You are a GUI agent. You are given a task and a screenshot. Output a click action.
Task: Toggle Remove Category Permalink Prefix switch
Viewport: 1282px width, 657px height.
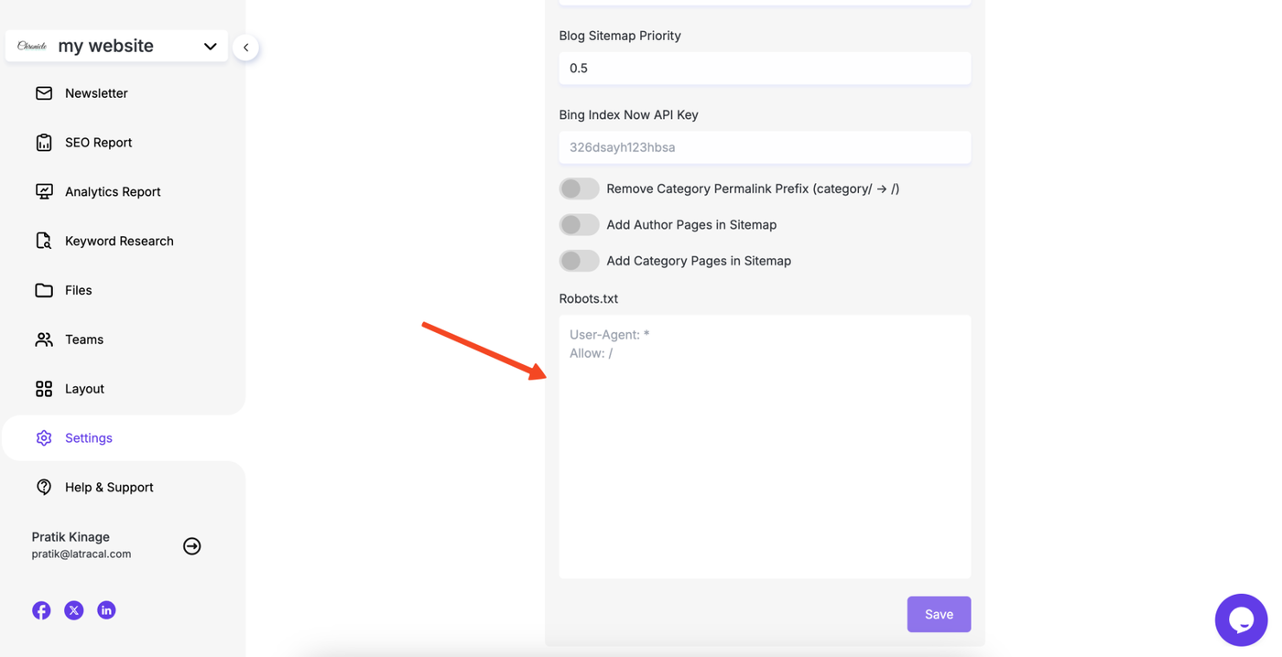(579, 188)
